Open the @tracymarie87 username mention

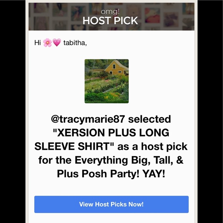(88, 119)
